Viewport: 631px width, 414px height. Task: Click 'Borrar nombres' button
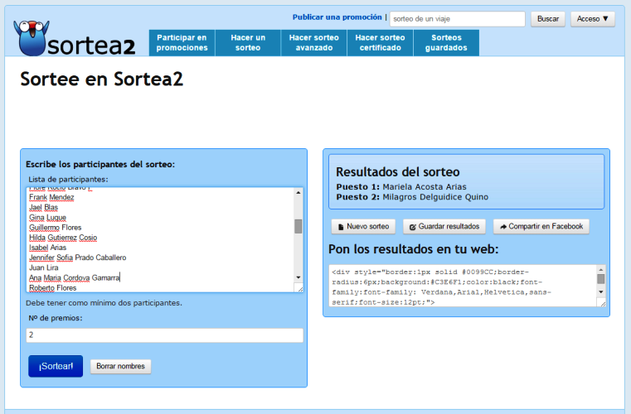tap(121, 366)
